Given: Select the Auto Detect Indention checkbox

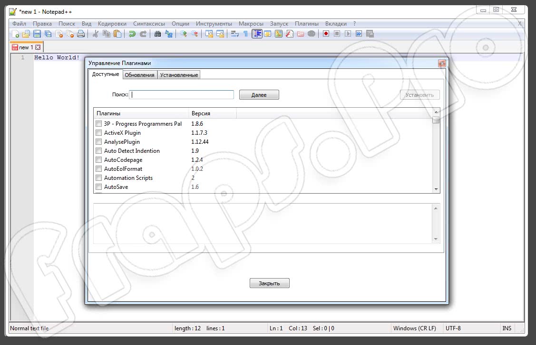Looking at the screenshot, I should click(x=99, y=151).
